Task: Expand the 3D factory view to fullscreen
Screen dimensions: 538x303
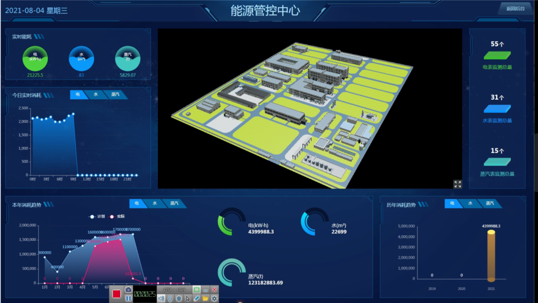Action: [x=457, y=184]
